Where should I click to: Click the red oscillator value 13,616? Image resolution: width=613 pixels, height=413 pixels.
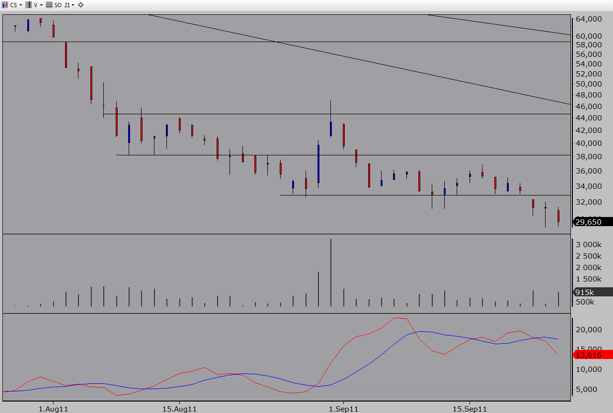tap(592, 355)
